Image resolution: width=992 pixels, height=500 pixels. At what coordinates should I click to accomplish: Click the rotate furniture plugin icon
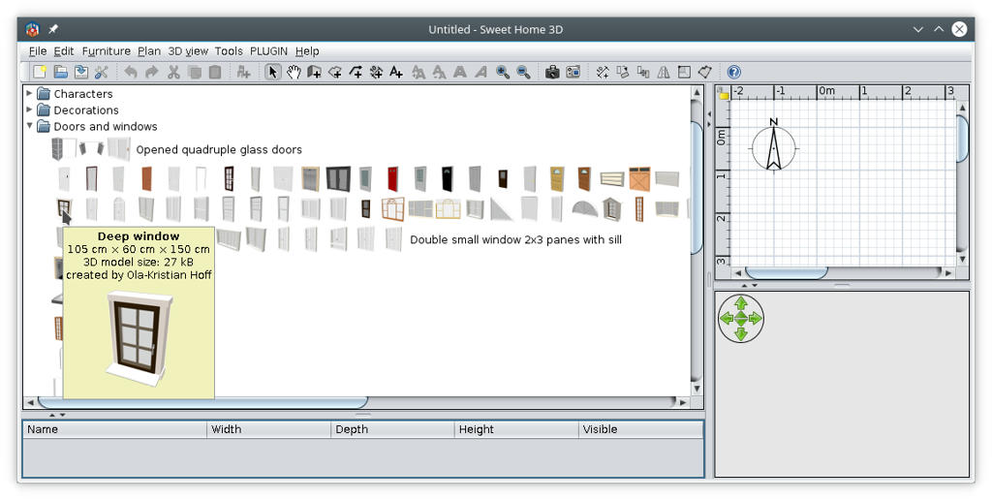coord(623,72)
